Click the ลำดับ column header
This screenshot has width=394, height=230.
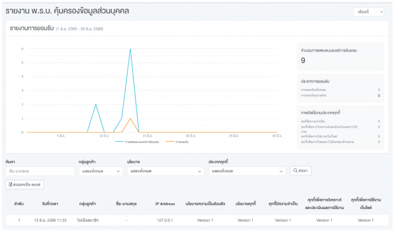point(19,204)
